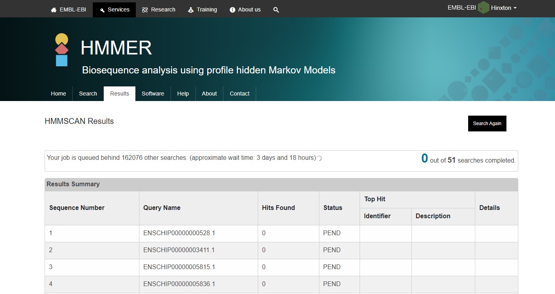Click the Results Summary table title
This screenshot has height=294, width=555.
(73, 184)
